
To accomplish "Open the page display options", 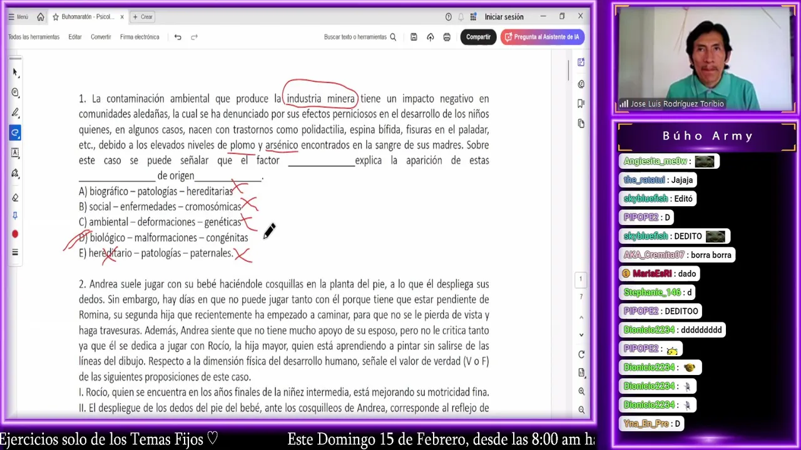I will [x=581, y=373].
